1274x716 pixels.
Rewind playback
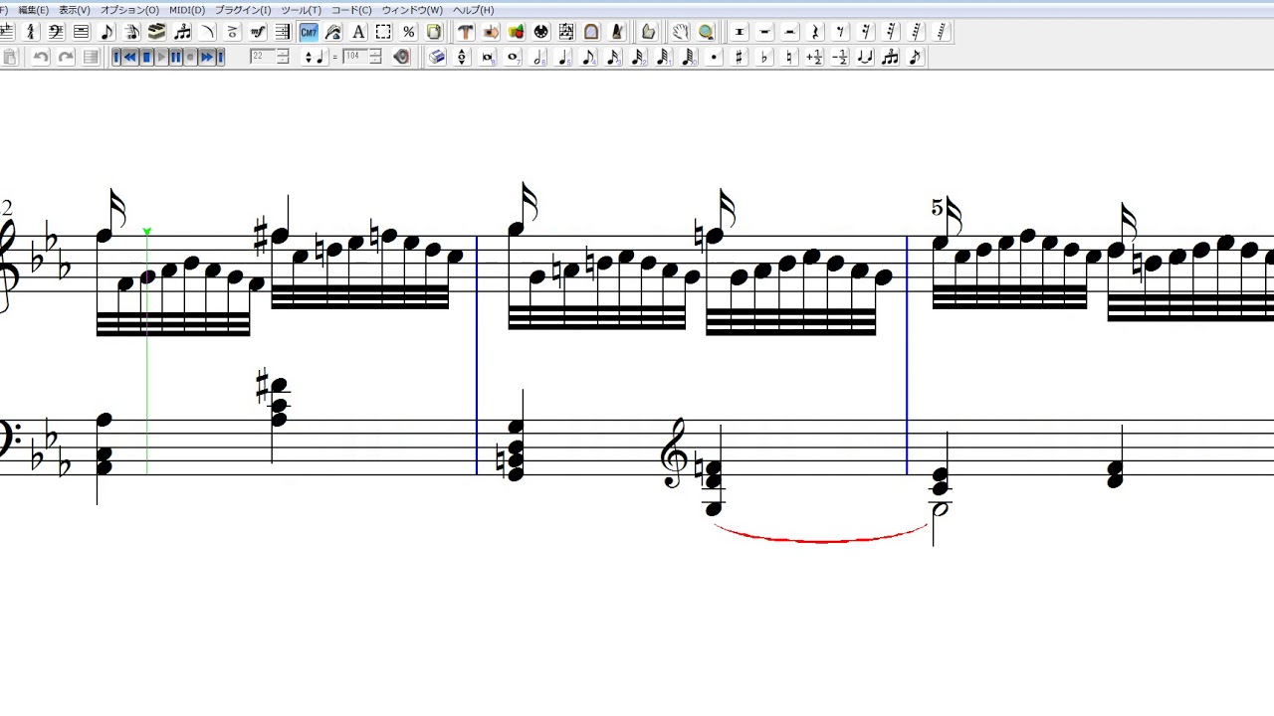pyautogui.click(x=130, y=57)
